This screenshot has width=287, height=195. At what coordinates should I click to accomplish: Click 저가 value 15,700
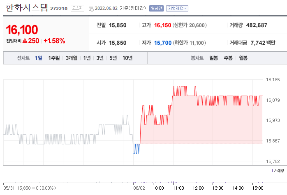pos(163,43)
